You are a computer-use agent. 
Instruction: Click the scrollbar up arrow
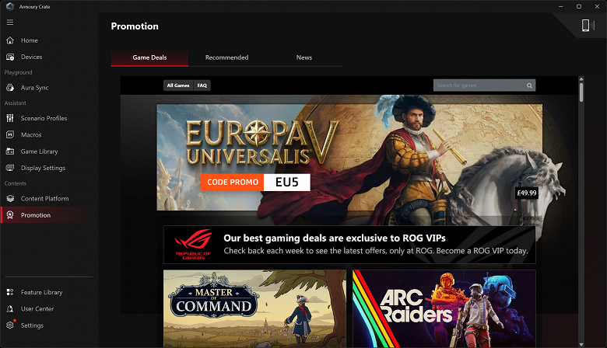(581, 79)
